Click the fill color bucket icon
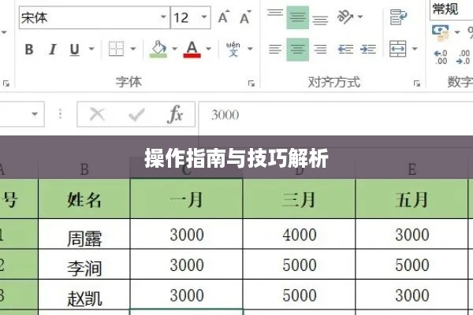473x315 pixels. pos(158,49)
